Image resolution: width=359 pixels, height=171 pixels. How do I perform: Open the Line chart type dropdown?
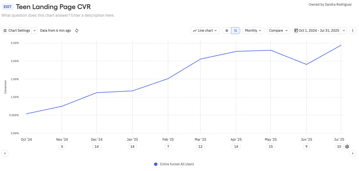tap(205, 30)
